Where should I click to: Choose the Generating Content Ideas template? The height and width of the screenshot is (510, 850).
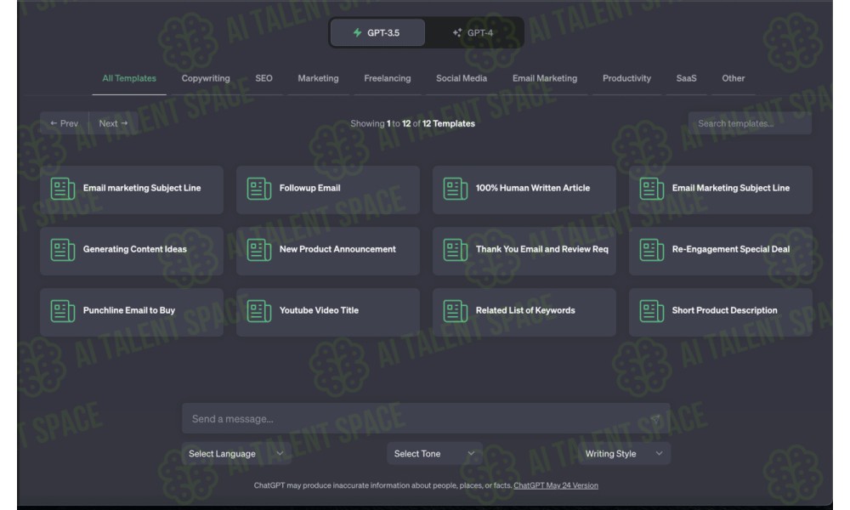(x=132, y=251)
